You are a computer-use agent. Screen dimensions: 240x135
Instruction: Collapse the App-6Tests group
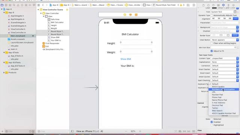click(x=4, y=52)
